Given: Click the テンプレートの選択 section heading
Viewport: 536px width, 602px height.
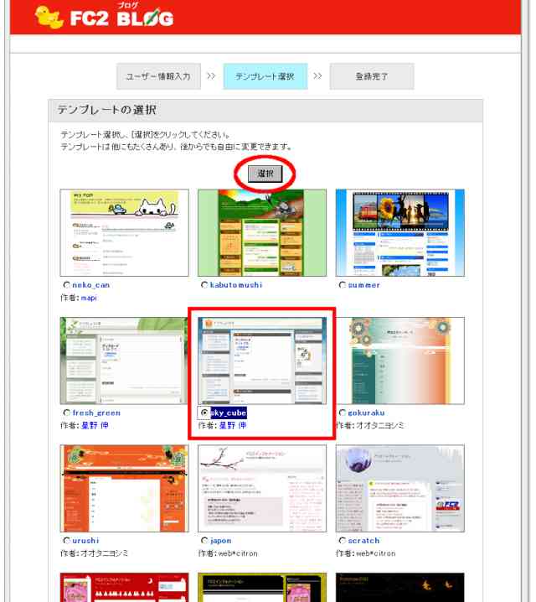Looking at the screenshot, I should (107, 110).
